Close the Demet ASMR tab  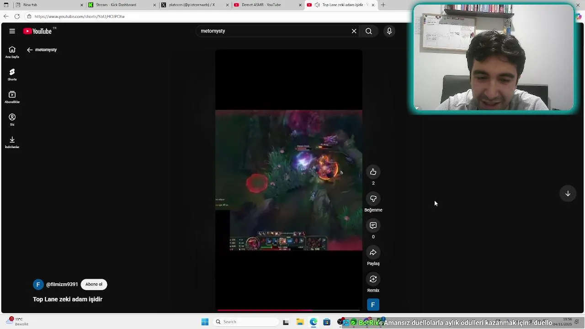(300, 5)
